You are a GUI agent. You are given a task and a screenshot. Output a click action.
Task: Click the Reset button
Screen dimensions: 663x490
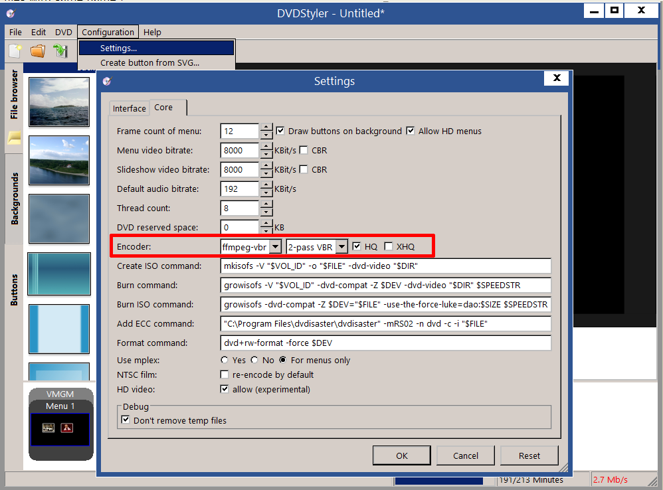click(529, 455)
